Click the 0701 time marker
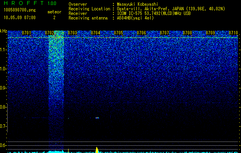Image resolution: width=241 pixels, height=153 pixels. pyautogui.click(x=26, y=33)
